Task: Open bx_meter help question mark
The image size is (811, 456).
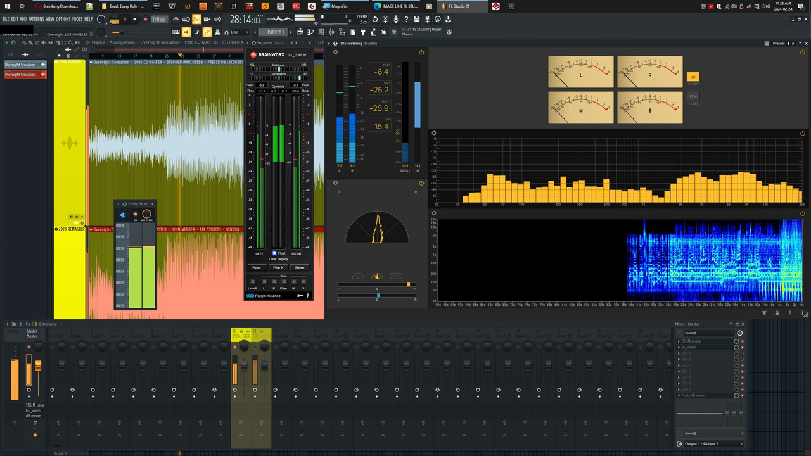Action: 308,296
